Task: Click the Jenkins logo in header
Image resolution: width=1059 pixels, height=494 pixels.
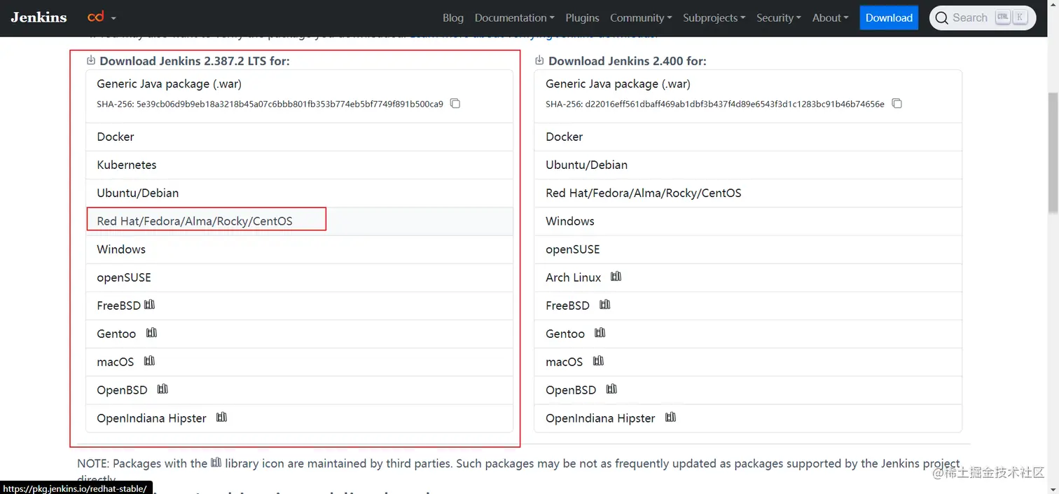Action: [x=39, y=18]
